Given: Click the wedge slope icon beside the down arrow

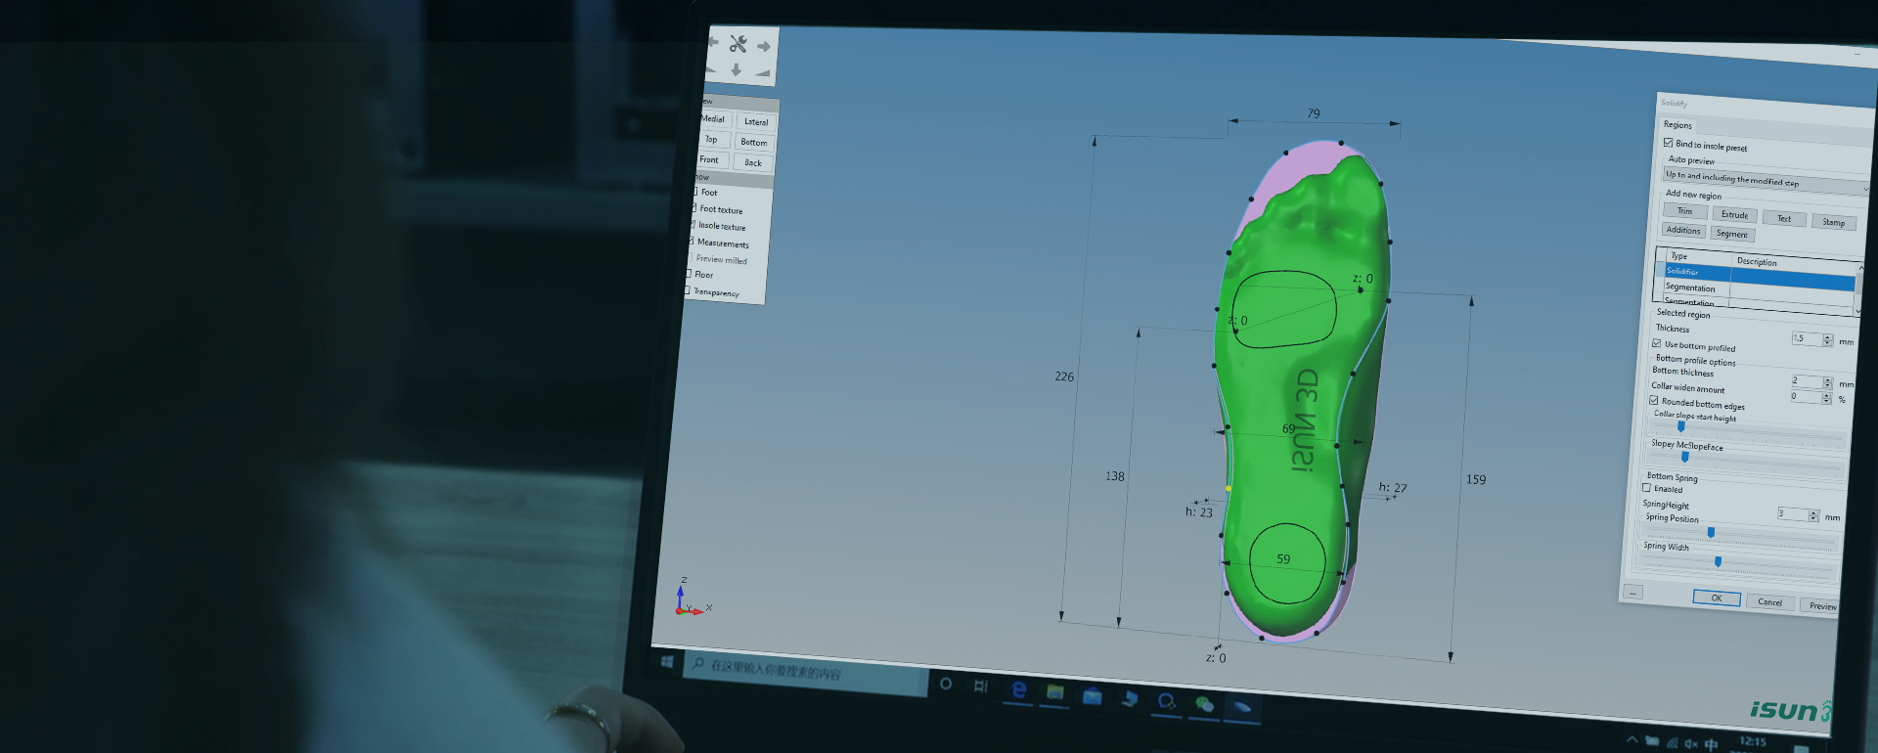Looking at the screenshot, I should click(x=762, y=72).
